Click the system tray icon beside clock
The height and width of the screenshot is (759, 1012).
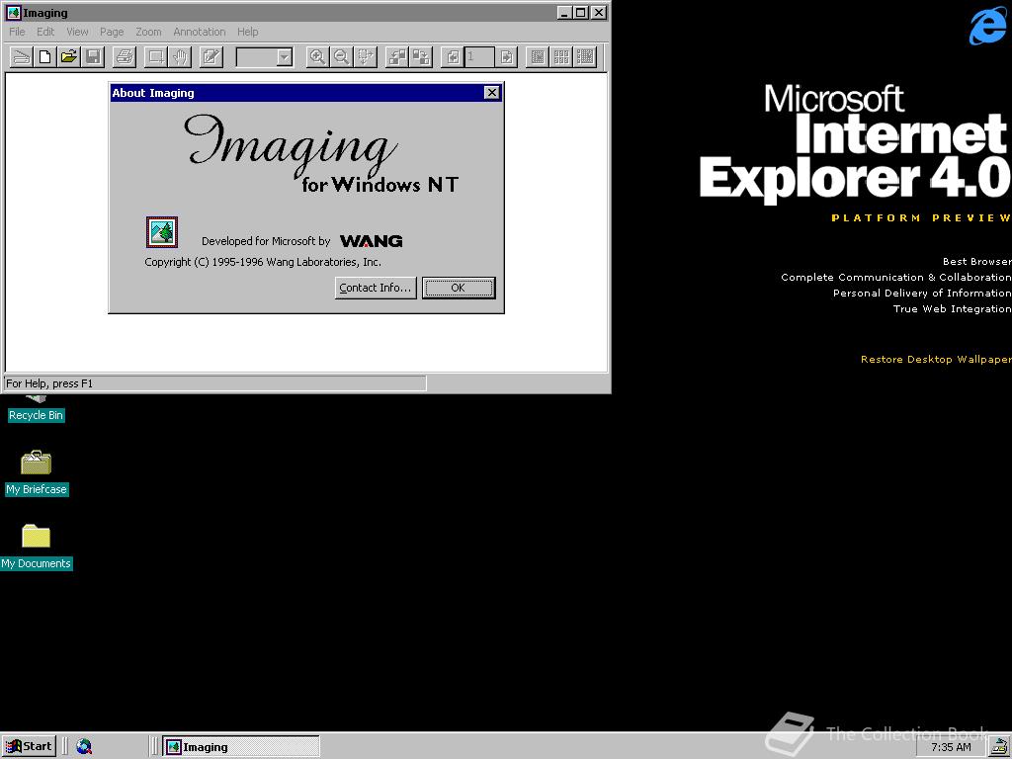pyautogui.click(x=998, y=747)
